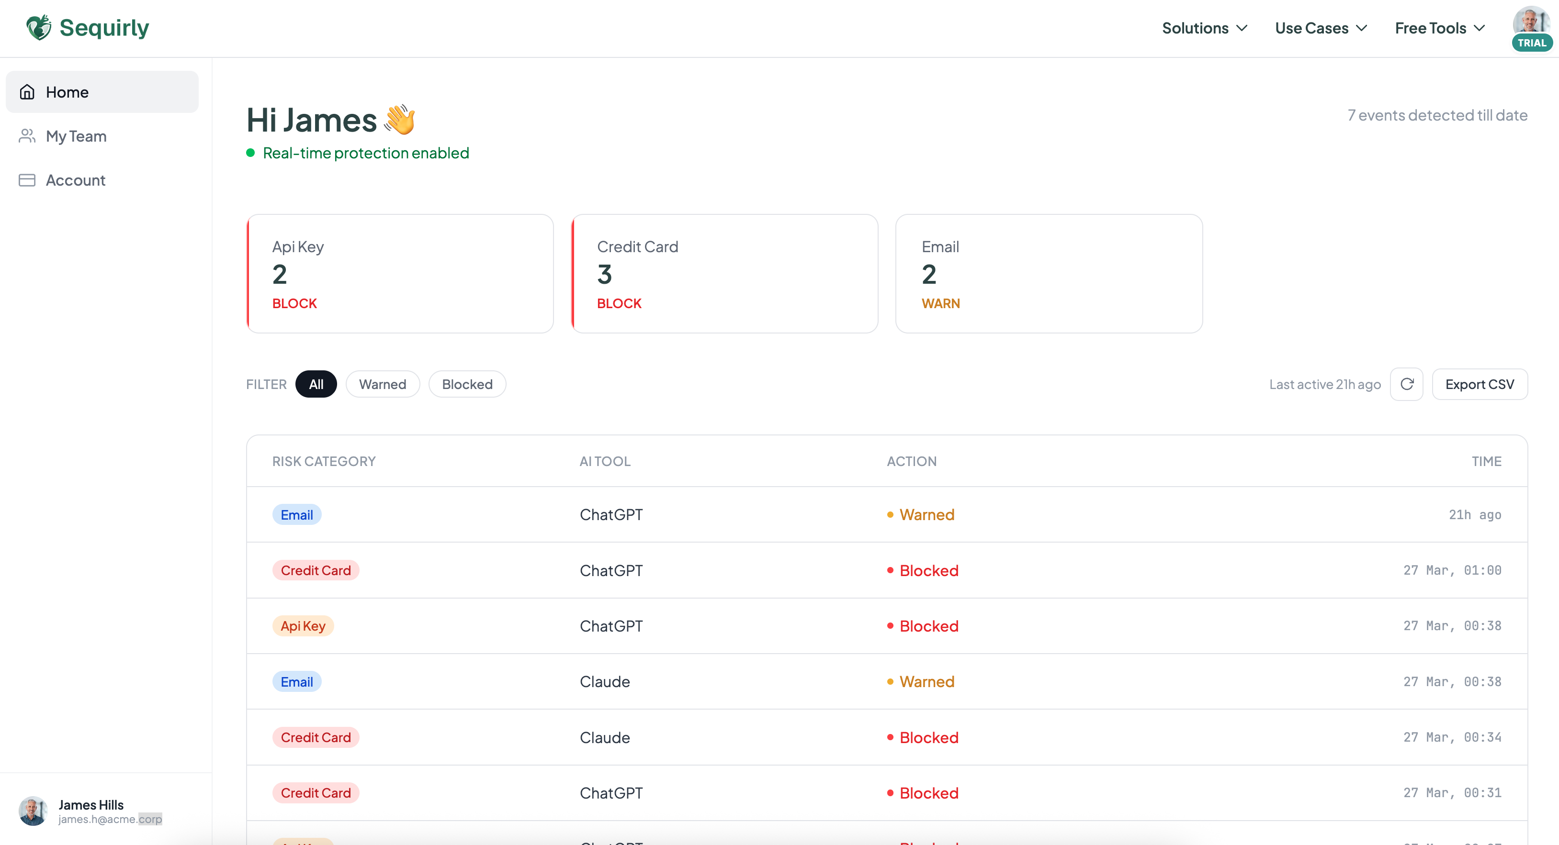Viewport: 1559px width, 845px height.
Task: Open My Team via its people icon
Action: coord(27,136)
